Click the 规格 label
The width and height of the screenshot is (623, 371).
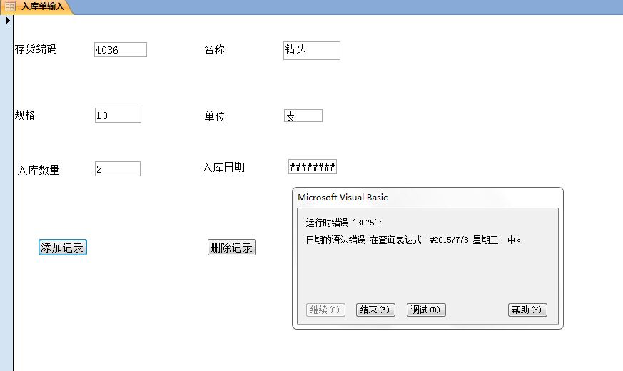coord(25,115)
